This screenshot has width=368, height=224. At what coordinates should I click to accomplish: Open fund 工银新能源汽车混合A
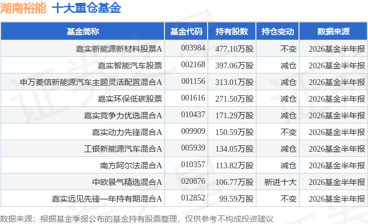(x=123, y=149)
